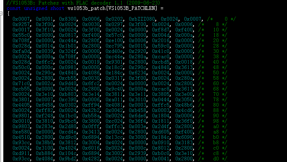Click the value 0x0297
The width and height of the screenshot is (287, 162).
coord(114,24)
